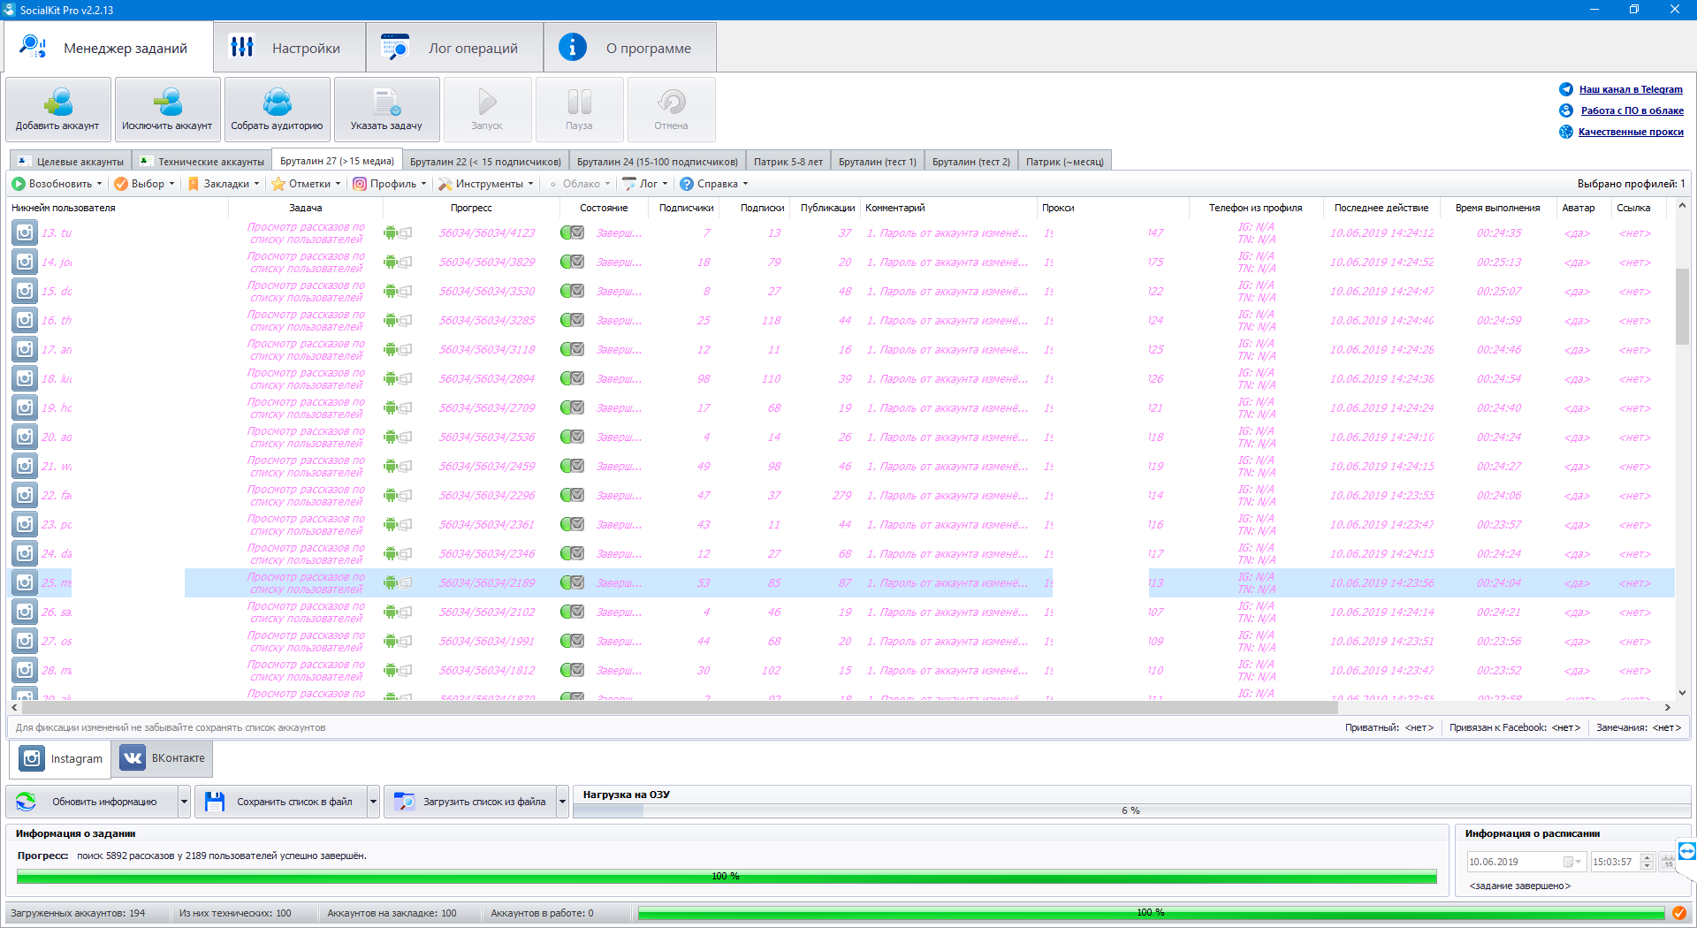Switch to the ВКонтакте network tab
The height and width of the screenshot is (928, 1697).
pyautogui.click(x=163, y=758)
